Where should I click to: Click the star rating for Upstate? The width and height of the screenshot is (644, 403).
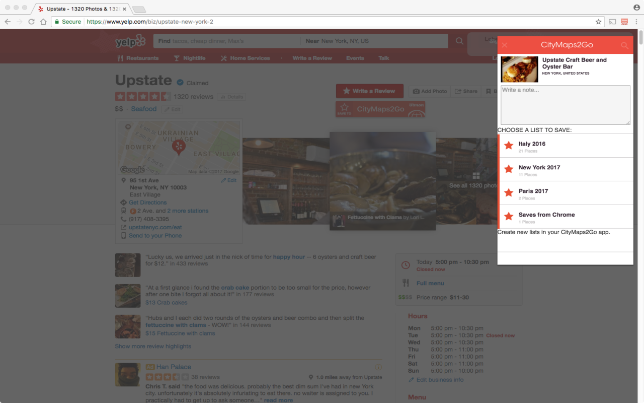143,96
